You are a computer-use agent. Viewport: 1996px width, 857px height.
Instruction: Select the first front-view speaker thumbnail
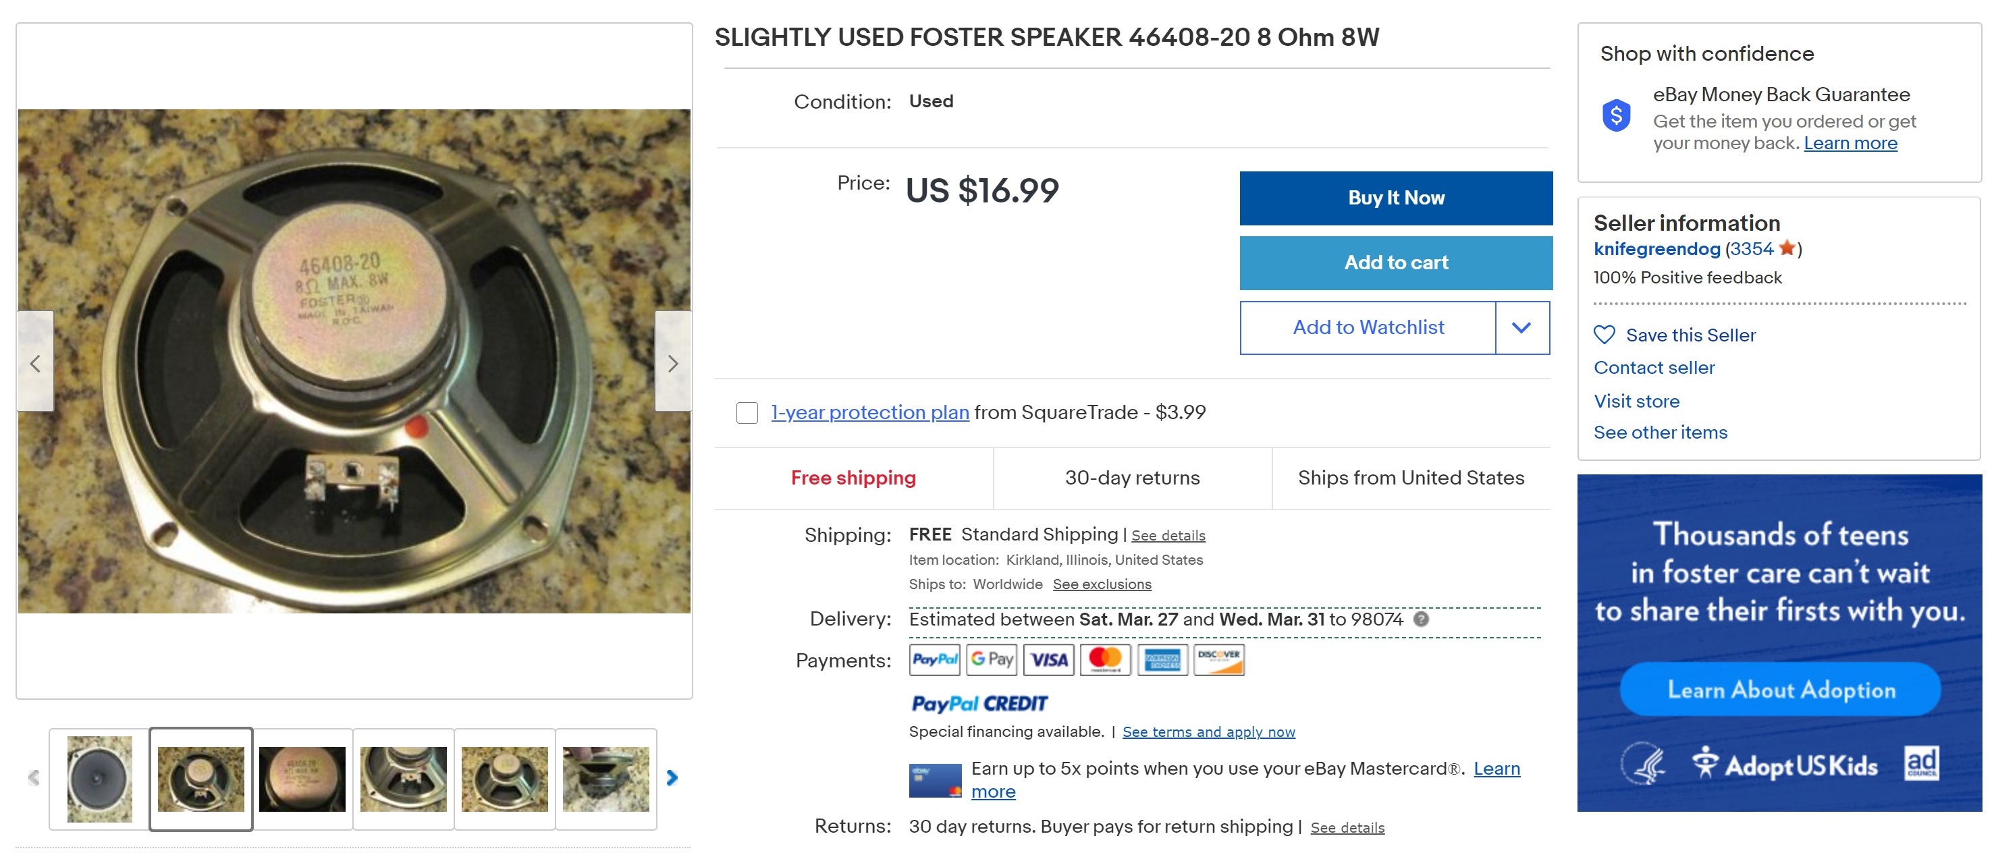[100, 779]
